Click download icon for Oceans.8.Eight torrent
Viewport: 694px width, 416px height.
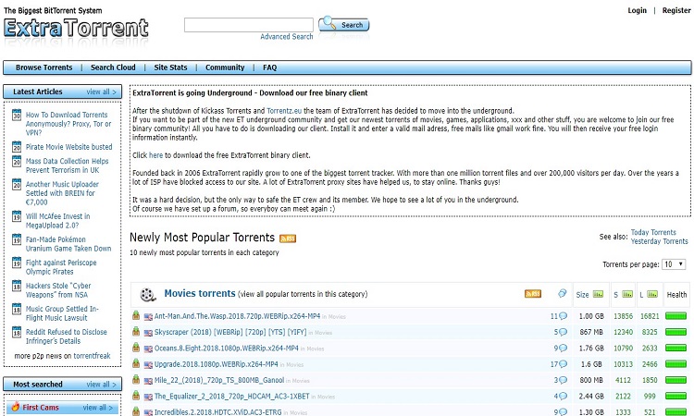click(x=136, y=347)
